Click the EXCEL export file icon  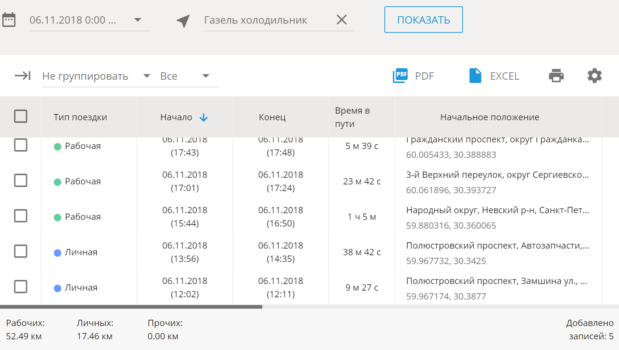click(x=475, y=76)
